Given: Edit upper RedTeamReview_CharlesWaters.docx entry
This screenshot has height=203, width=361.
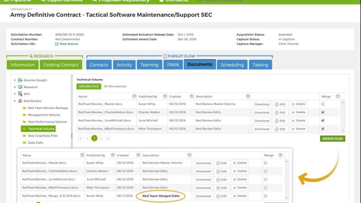Looking at the screenshot, I should pos(280,112).
